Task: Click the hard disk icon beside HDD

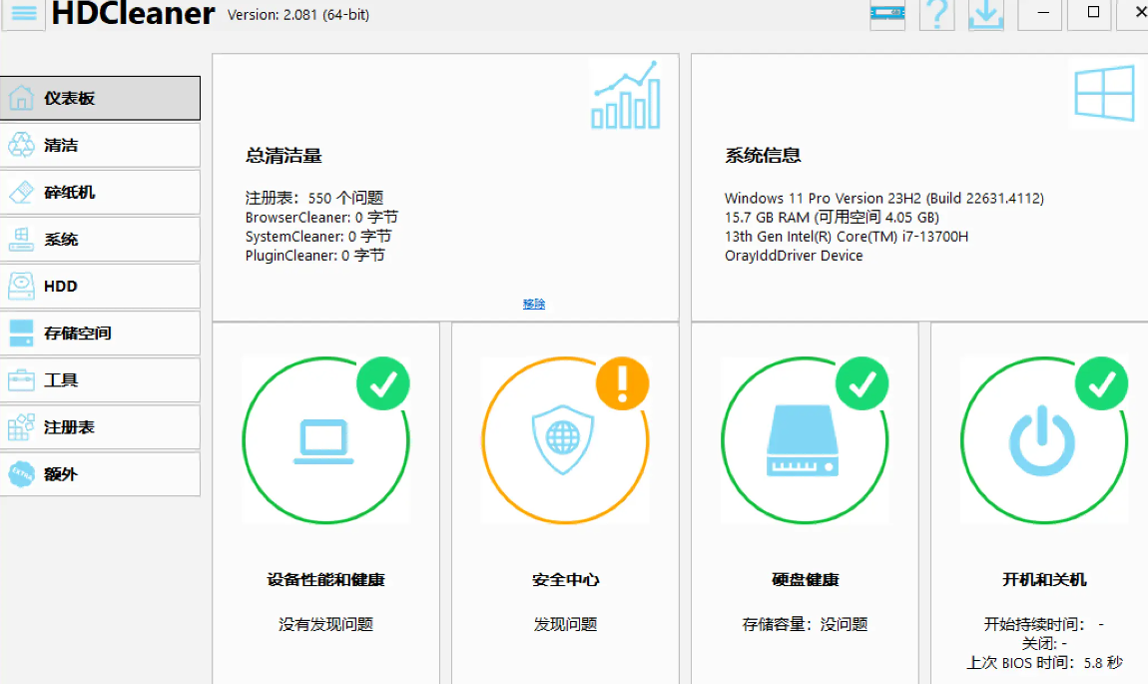Action: pos(21,287)
